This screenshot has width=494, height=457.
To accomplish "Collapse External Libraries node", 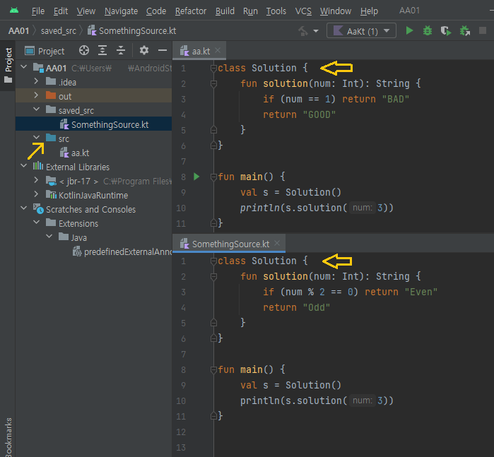I will [24, 166].
